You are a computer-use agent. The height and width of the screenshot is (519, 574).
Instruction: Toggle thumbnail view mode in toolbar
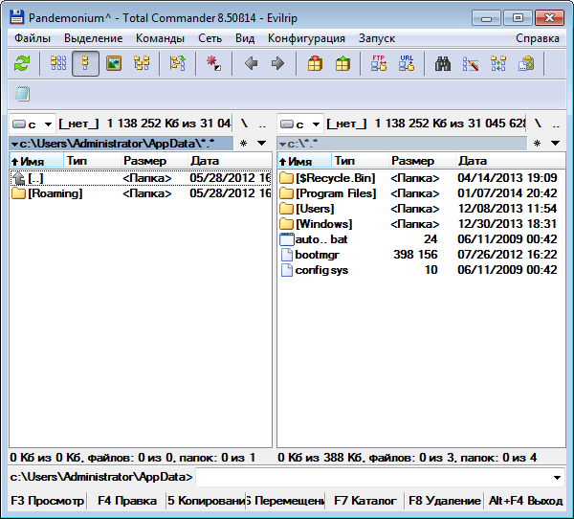[114, 63]
